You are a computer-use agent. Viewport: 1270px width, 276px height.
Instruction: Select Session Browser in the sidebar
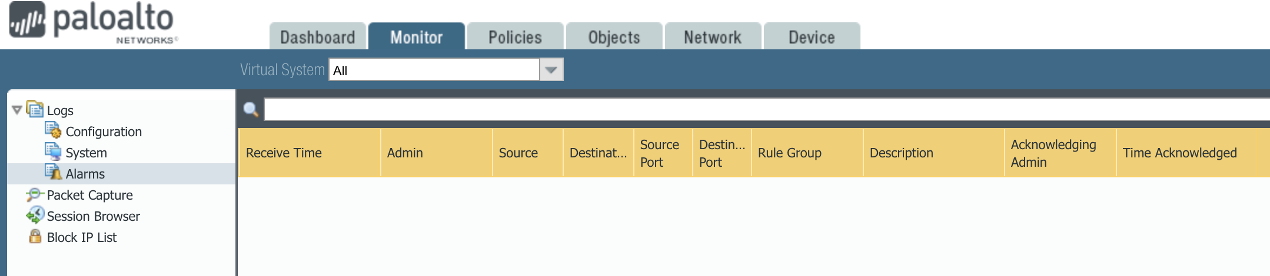tap(93, 216)
